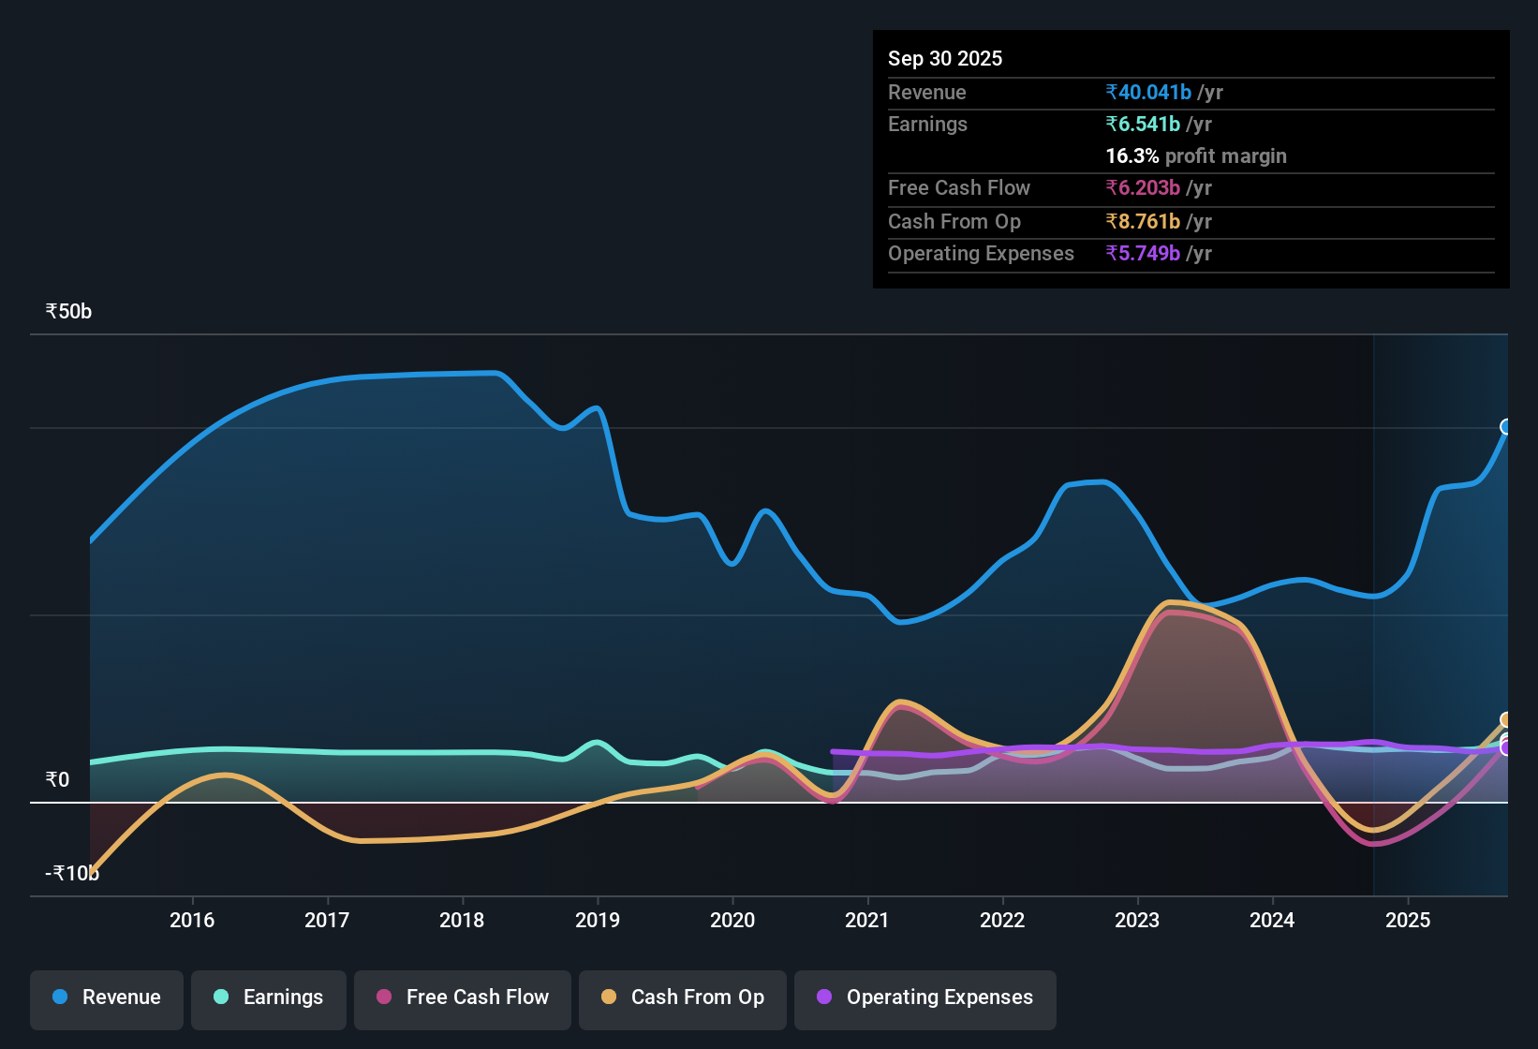Click the 16.3% profit margin text
Image resolution: width=1538 pixels, height=1049 pixels.
[x=1196, y=155]
